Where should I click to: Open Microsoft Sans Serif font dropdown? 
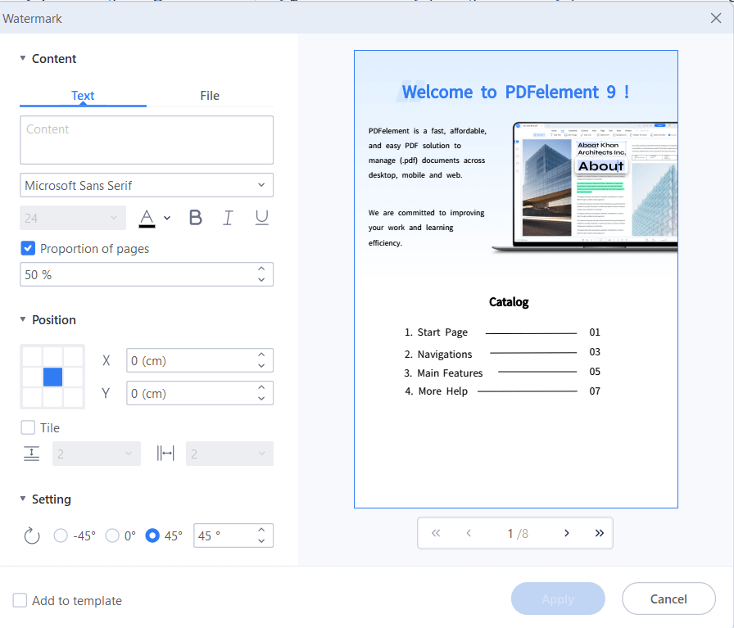(x=147, y=185)
